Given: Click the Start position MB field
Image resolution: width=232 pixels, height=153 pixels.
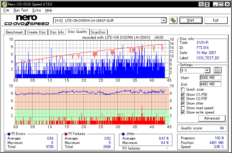Looking at the screenshot, I should click(210, 78).
